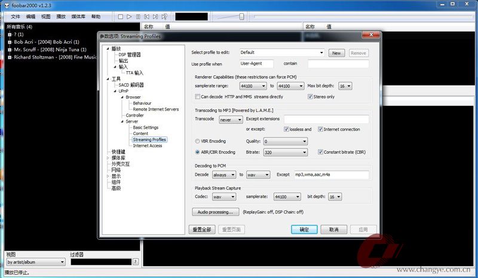Open the Playback Stream Capture Codec dropdown

coord(224,197)
